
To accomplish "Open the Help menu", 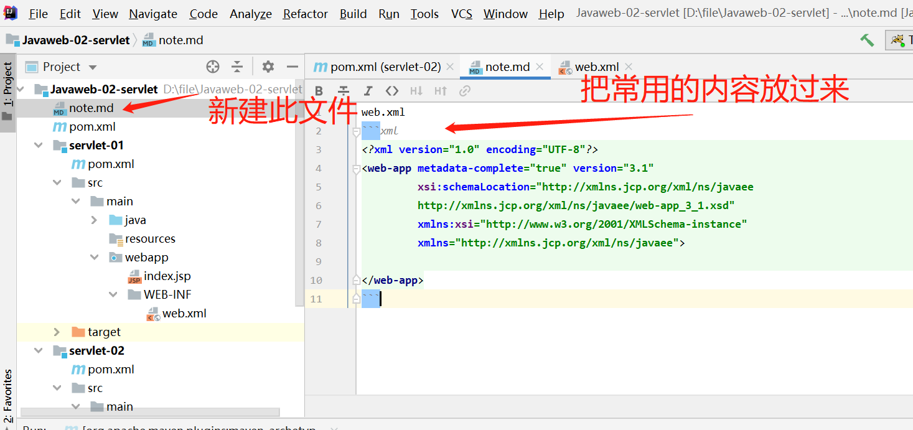I will (x=551, y=14).
